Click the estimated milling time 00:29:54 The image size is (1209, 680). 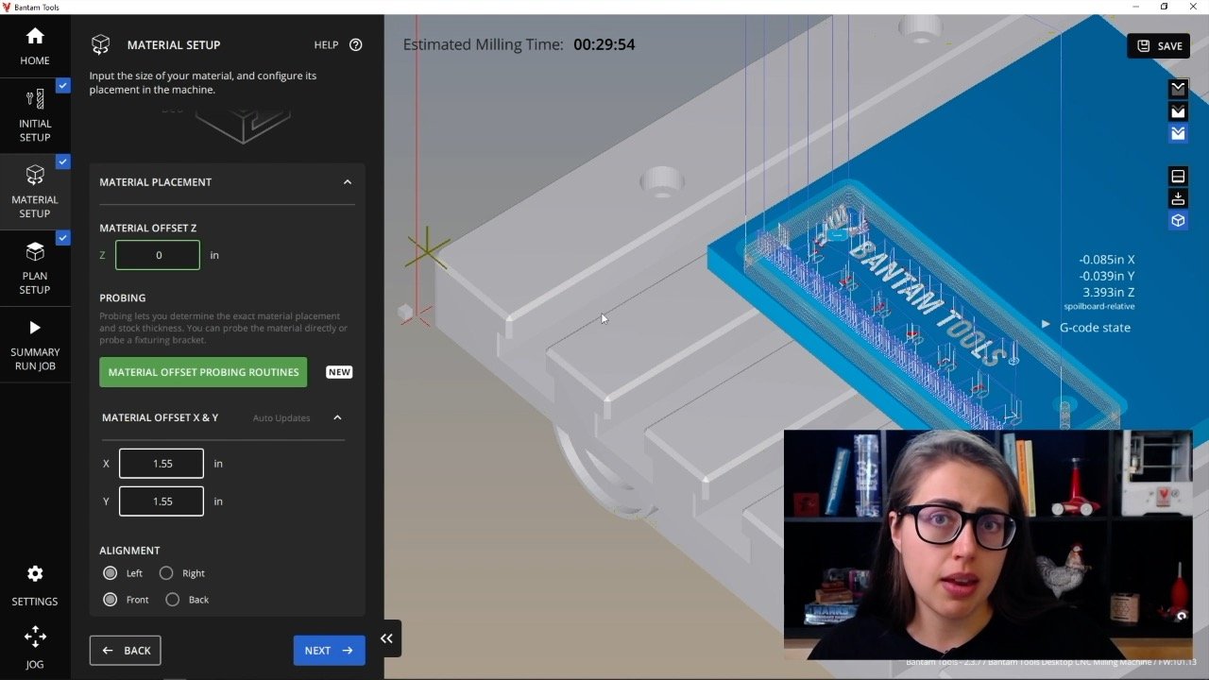tap(604, 44)
